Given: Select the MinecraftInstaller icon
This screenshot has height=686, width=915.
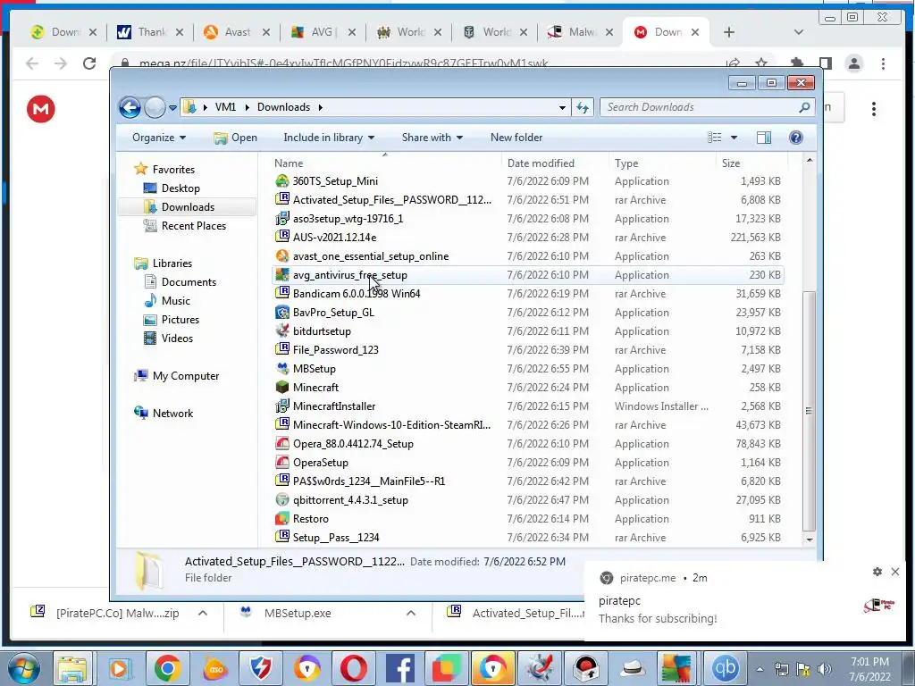Looking at the screenshot, I should (x=282, y=406).
